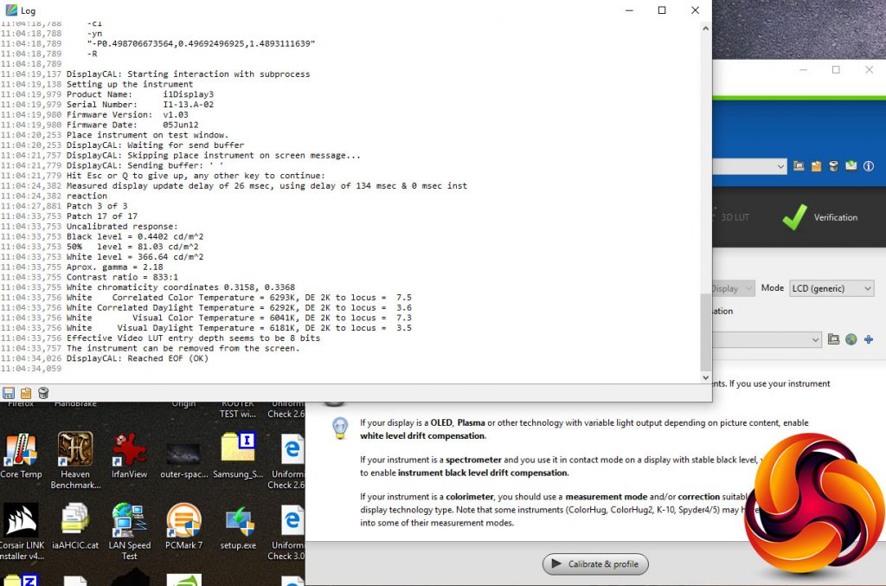Expand the Mode dropdown showing LCD (generic)
This screenshot has width=886, height=586.
tap(831, 288)
